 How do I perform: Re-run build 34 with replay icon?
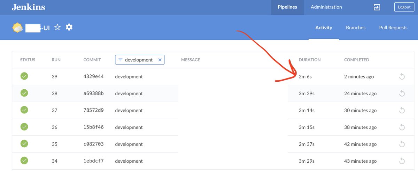point(402,161)
